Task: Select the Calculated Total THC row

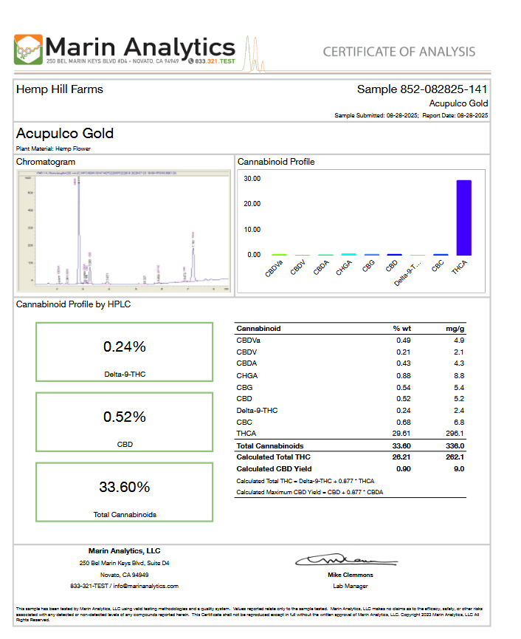Action: pyautogui.click(x=351, y=457)
